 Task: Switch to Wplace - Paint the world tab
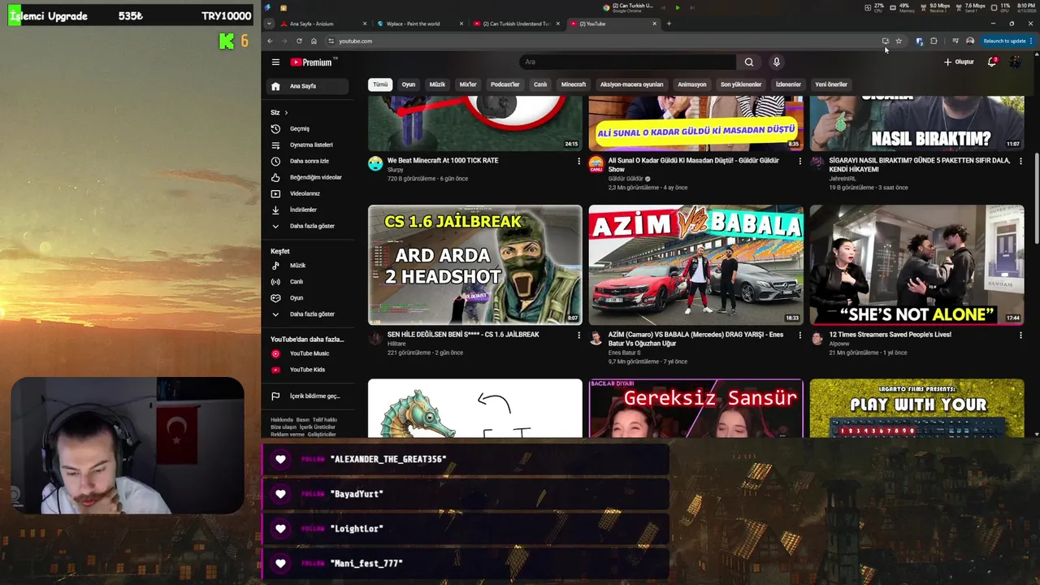[x=420, y=24]
